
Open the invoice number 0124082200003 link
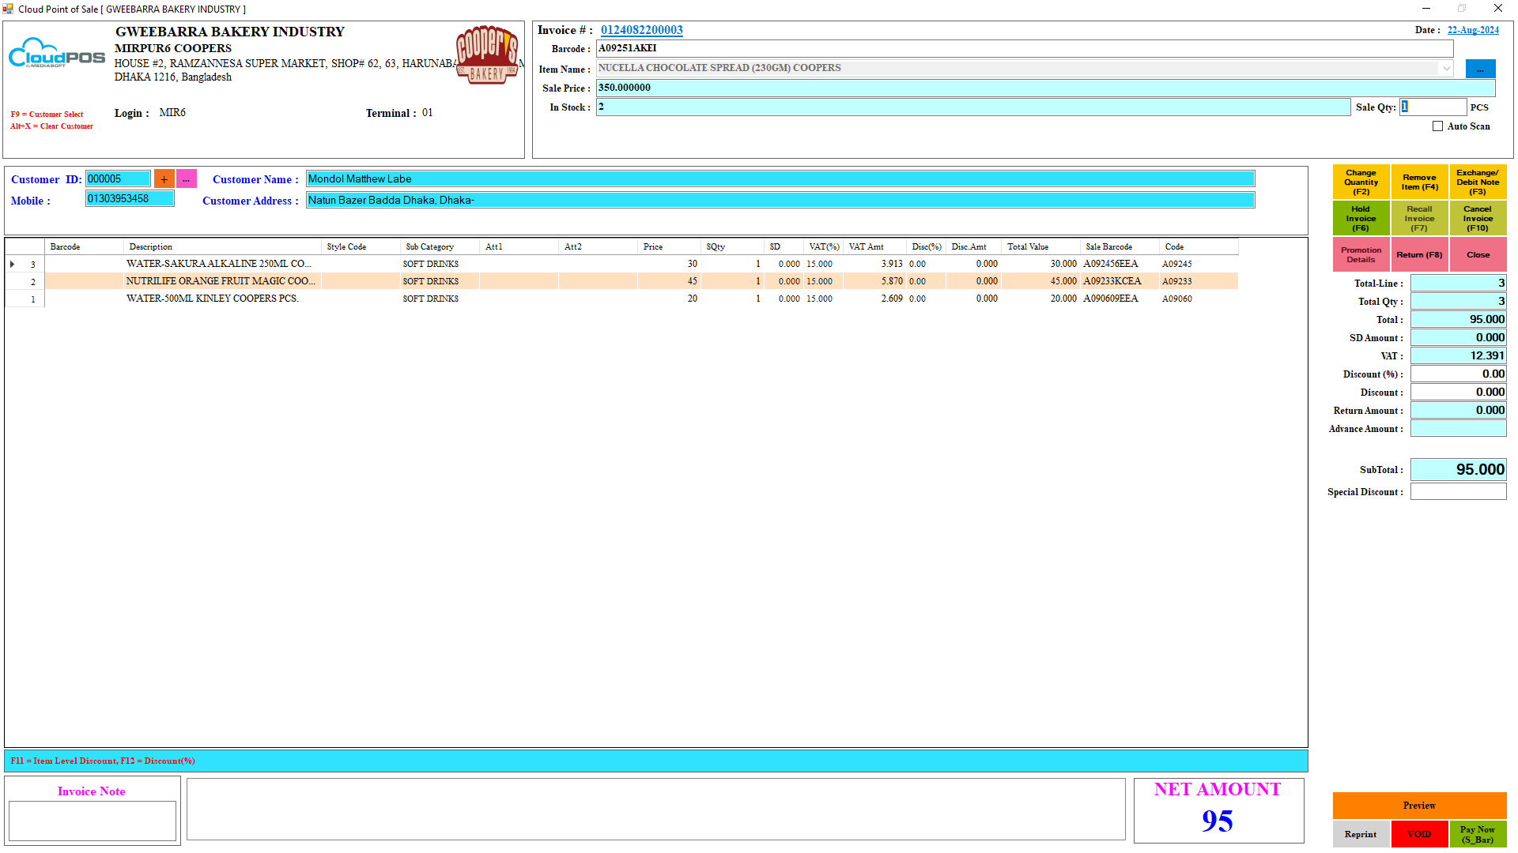(641, 30)
